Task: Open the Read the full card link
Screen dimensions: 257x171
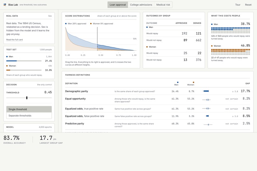Action: [14, 39]
